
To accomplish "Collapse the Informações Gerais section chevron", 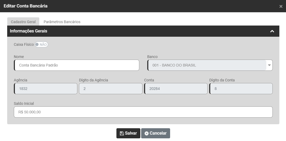I will 272,31.
